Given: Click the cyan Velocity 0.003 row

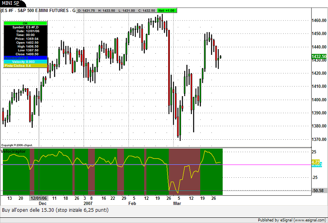Looking at the screenshot, I should tap(25, 61).
